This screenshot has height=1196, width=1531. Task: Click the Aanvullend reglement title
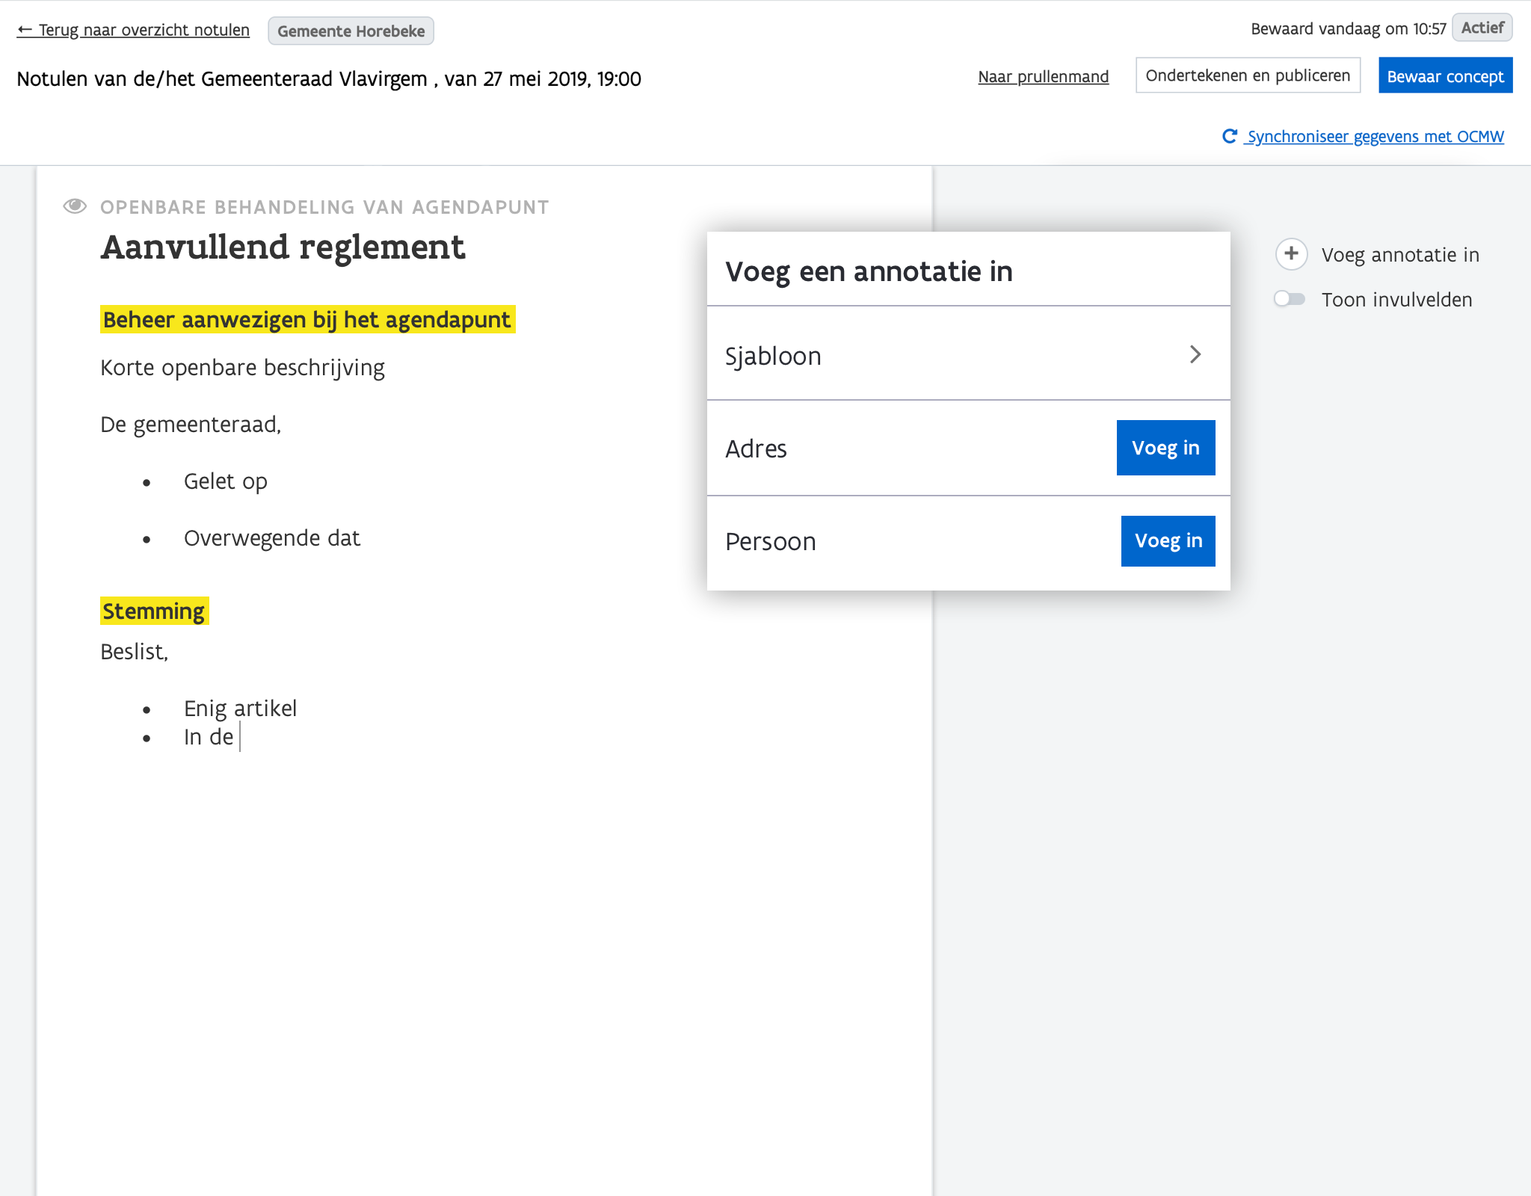tap(283, 247)
